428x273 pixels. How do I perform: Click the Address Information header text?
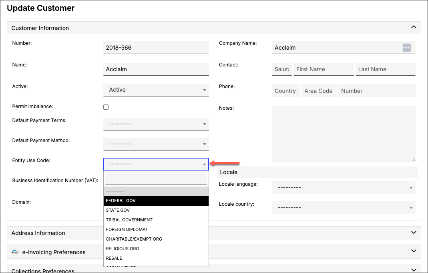click(38, 233)
